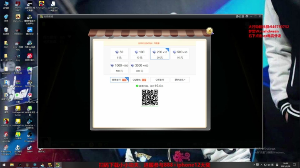Open the 微信 desktop icon

point(30,70)
